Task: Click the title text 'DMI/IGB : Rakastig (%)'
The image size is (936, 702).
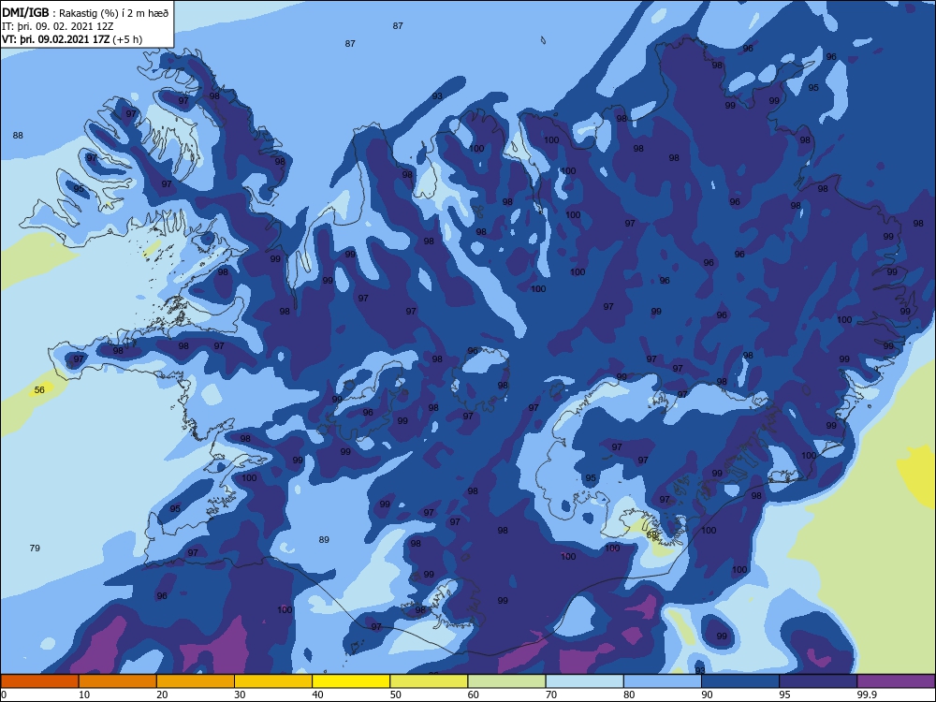Action: 62,13
